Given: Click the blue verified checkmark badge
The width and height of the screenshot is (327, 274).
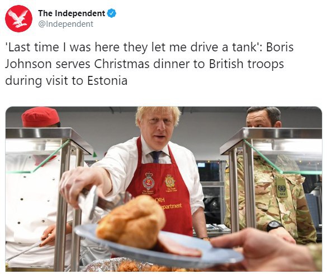Looking at the screenshot, I should (112, 13).
